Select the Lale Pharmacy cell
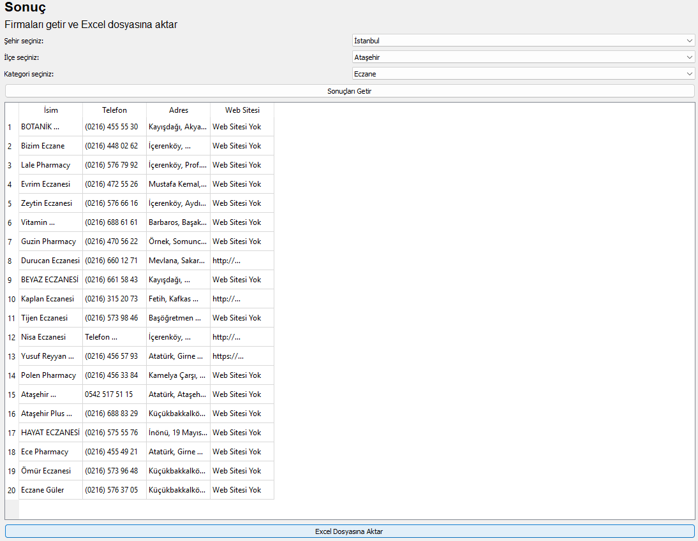 coord(51,165)
